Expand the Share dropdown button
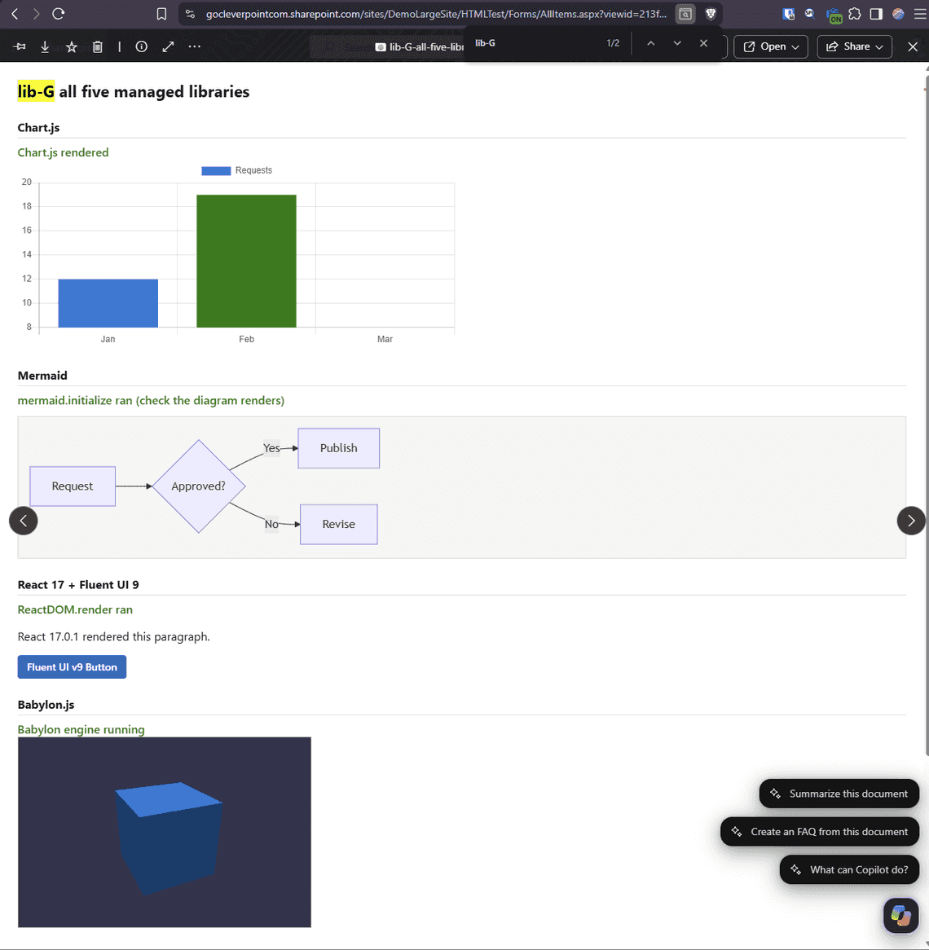929x950 pixels. click(x=855, y=46)
